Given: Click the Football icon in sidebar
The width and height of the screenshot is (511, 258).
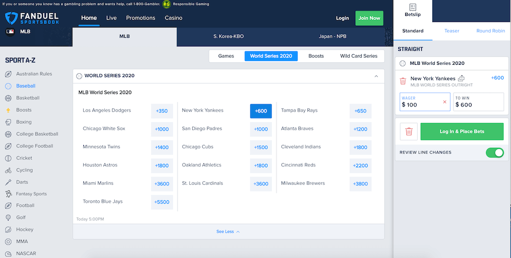Looking at the screenshot, I should pos(8,206).
